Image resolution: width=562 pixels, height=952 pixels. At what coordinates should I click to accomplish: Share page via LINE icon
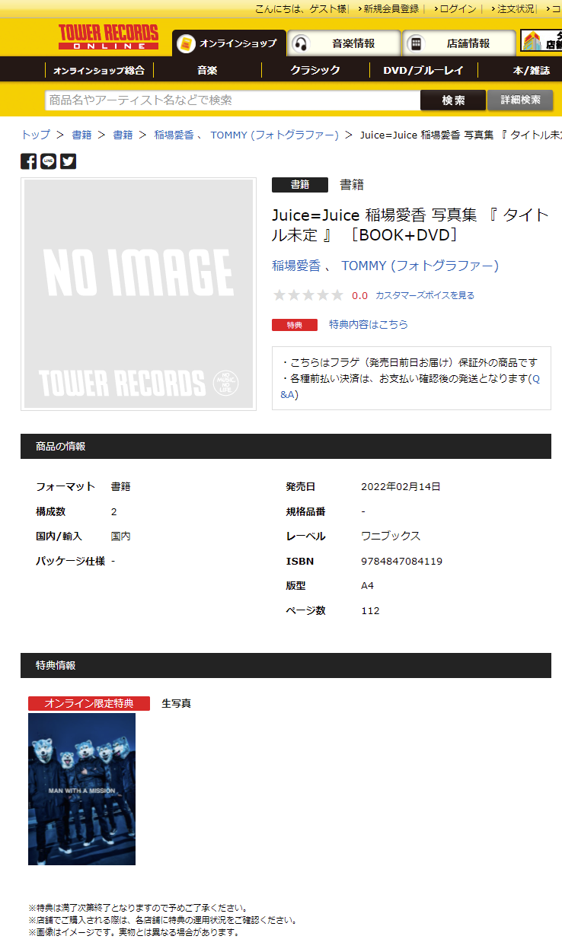point(49,161)
